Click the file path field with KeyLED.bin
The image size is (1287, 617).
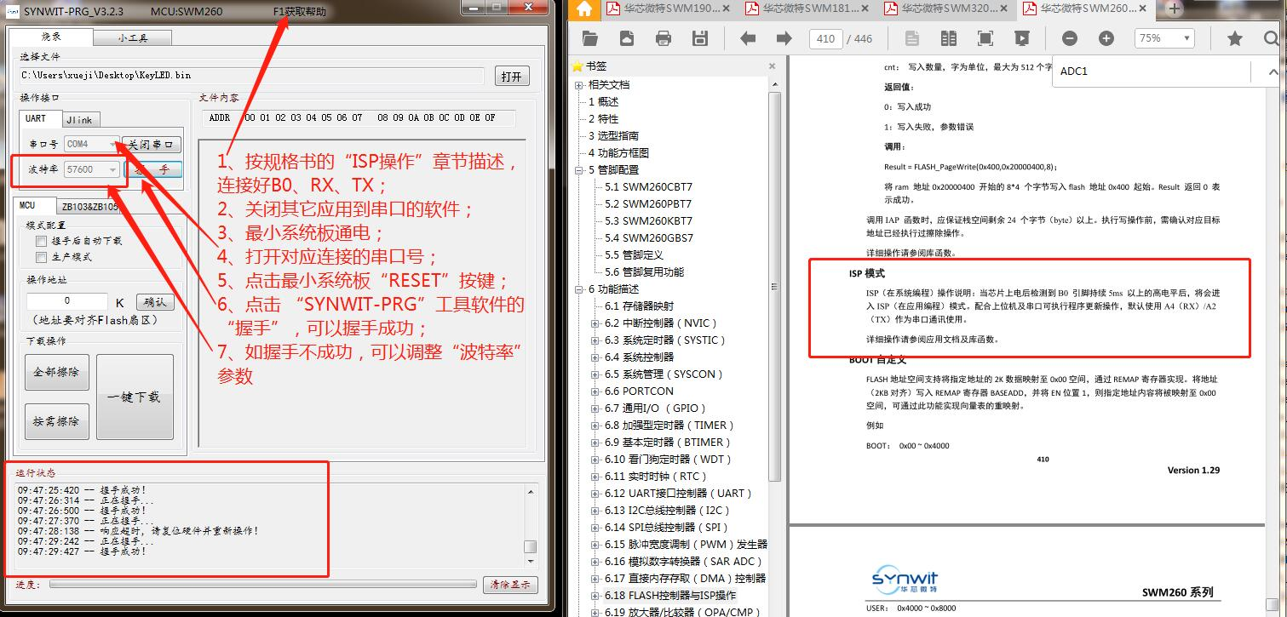252,76
